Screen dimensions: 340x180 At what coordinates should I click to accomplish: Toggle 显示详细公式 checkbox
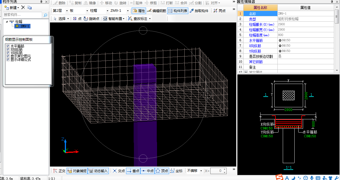pyautogui.click(x=8, y=60)
